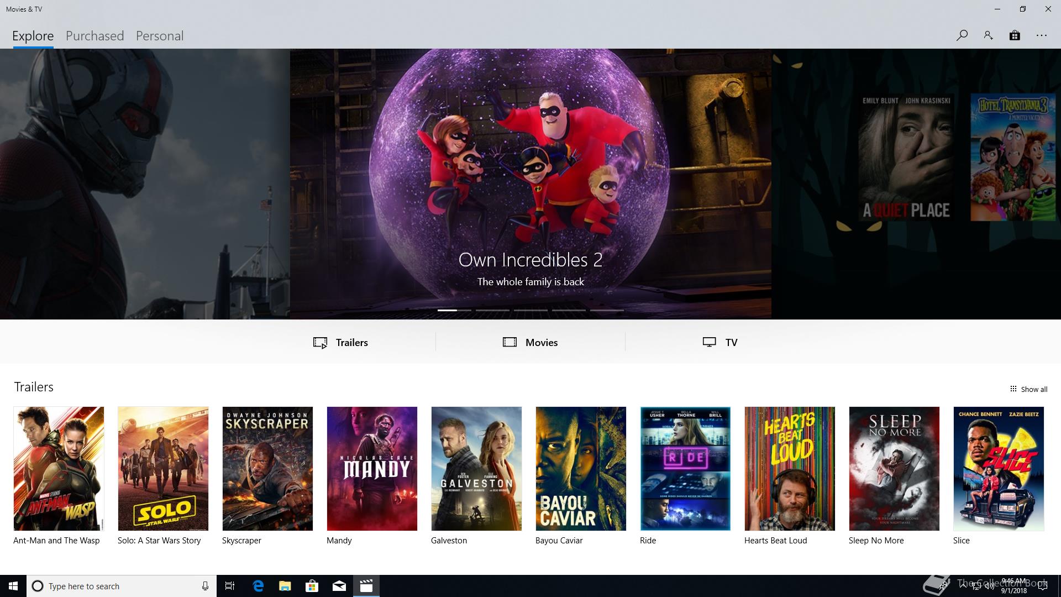1061x597 pixels.
Task: Switch to the Explore tab
Action: click(x=33, y=36)
